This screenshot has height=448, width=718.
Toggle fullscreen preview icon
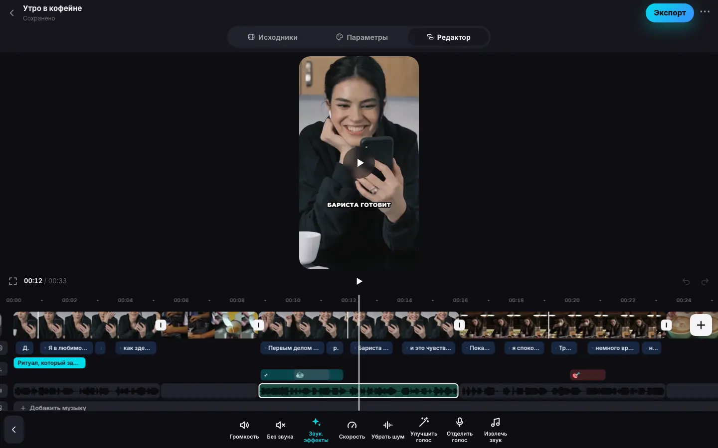click(x=13, y=281)
